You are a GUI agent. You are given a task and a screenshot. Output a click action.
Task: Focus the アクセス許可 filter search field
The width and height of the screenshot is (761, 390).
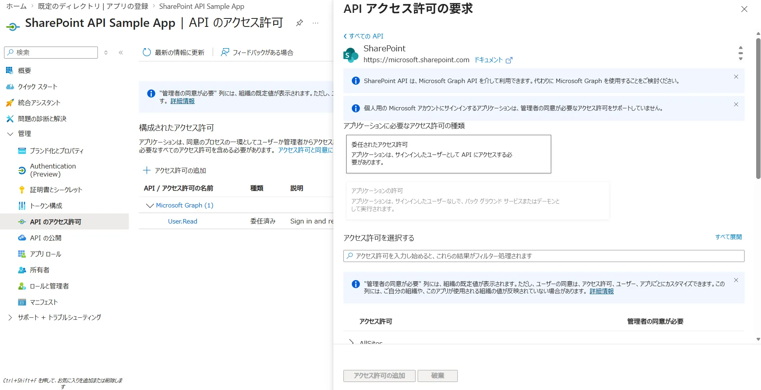(x=544, y=256)
